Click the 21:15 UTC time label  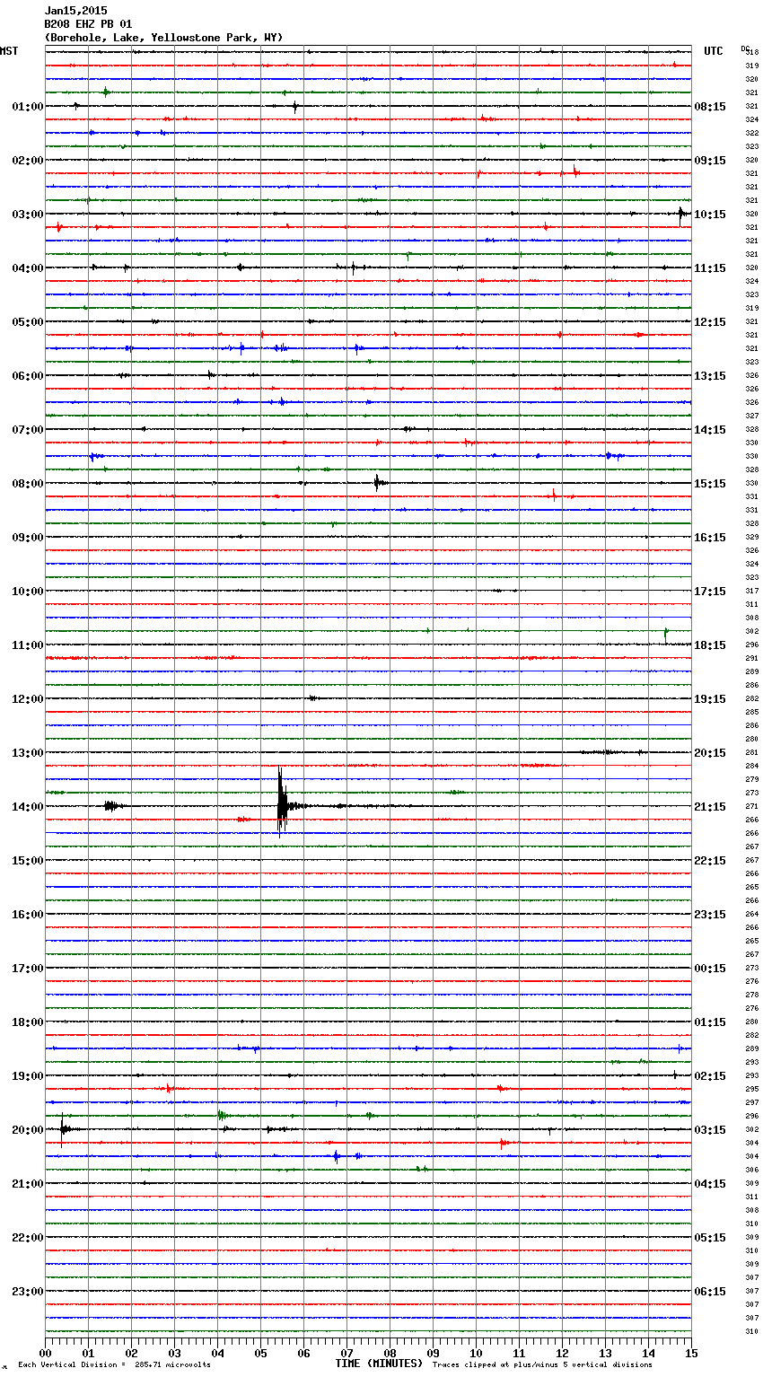click(710, 807)
